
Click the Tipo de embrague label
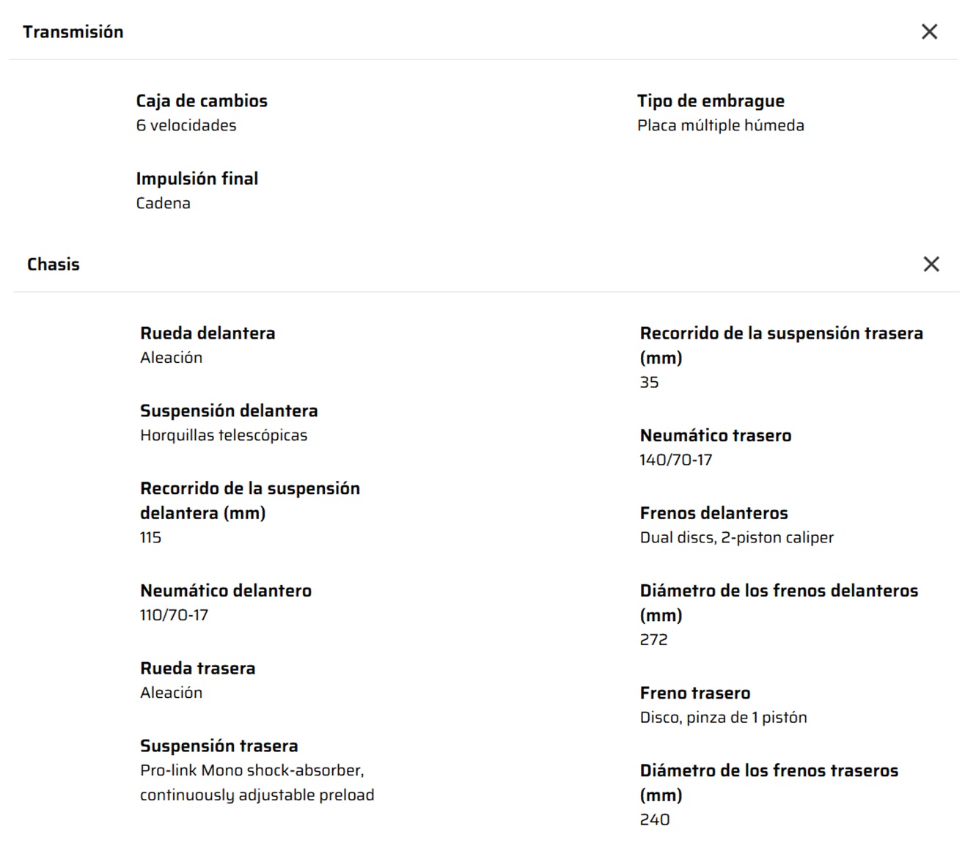pos(711,100)
